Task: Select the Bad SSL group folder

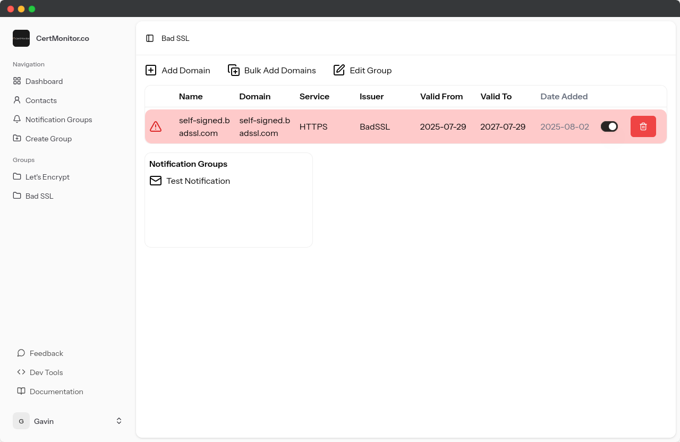Action: point(39,196)
